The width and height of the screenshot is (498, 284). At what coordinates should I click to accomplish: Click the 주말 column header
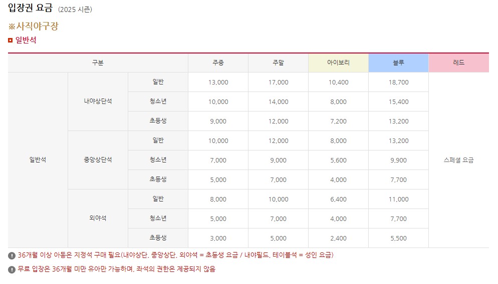tap(278, 63)
